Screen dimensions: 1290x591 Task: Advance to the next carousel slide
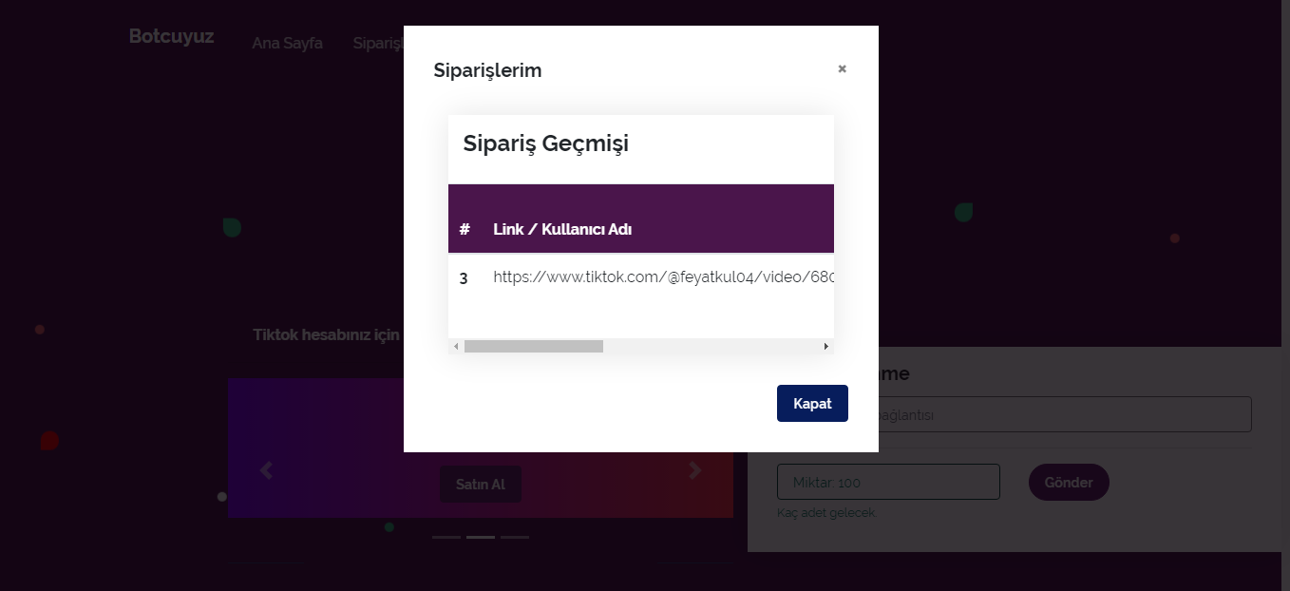tap(695, 469)
